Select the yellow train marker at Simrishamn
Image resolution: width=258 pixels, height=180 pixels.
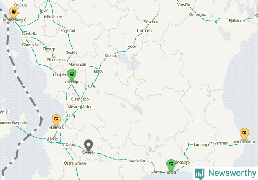pos(245,134)
